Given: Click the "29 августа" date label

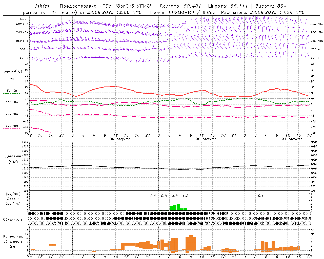Looking at the screenshot, I should [120, 139].
